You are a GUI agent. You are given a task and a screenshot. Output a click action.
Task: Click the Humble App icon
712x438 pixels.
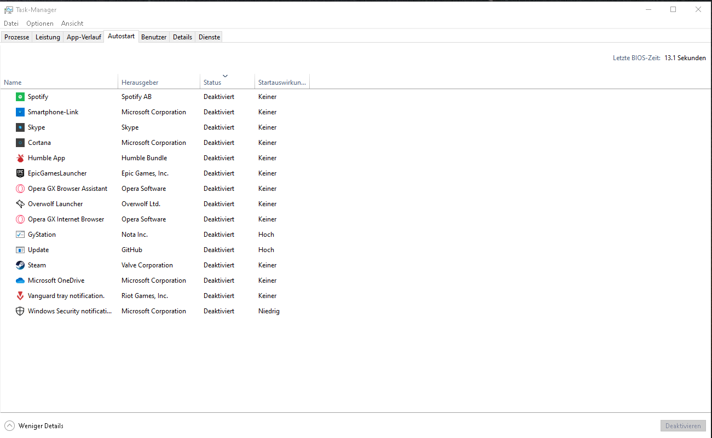(x=20, y=158)
